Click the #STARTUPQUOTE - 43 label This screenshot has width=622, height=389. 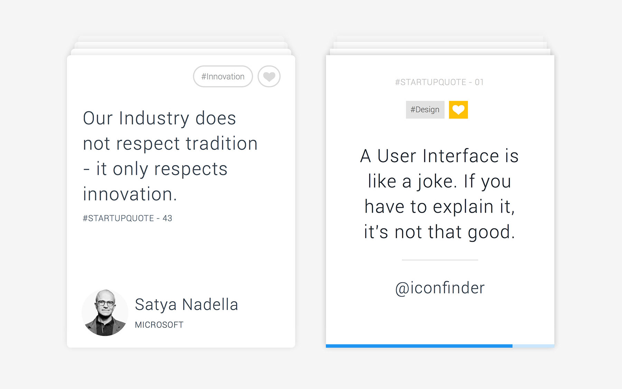[128, 218]
